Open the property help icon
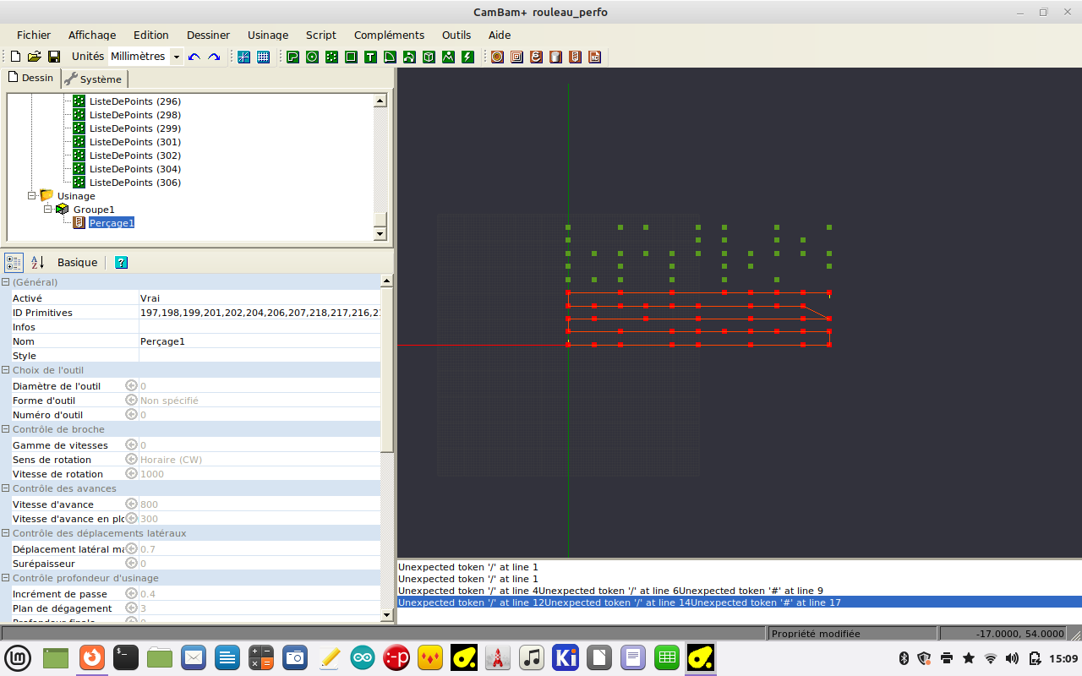The width and height of the screenshot is (1082, 676). tap(121, 262)
